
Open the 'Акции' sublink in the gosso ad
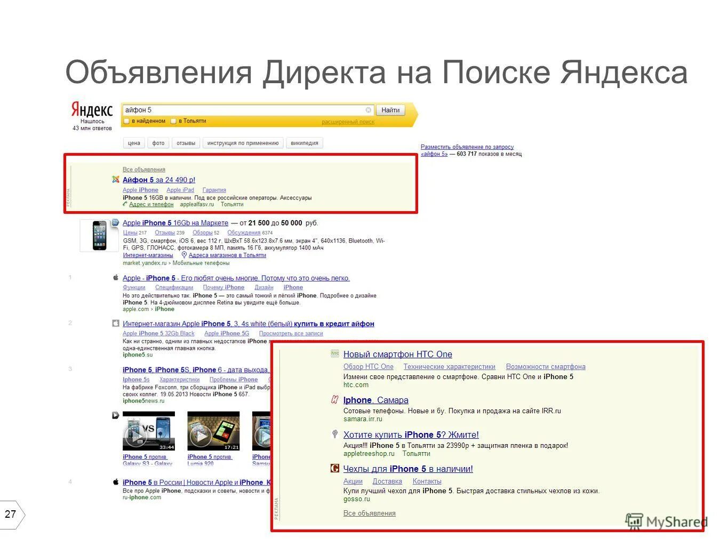(353, 481)
